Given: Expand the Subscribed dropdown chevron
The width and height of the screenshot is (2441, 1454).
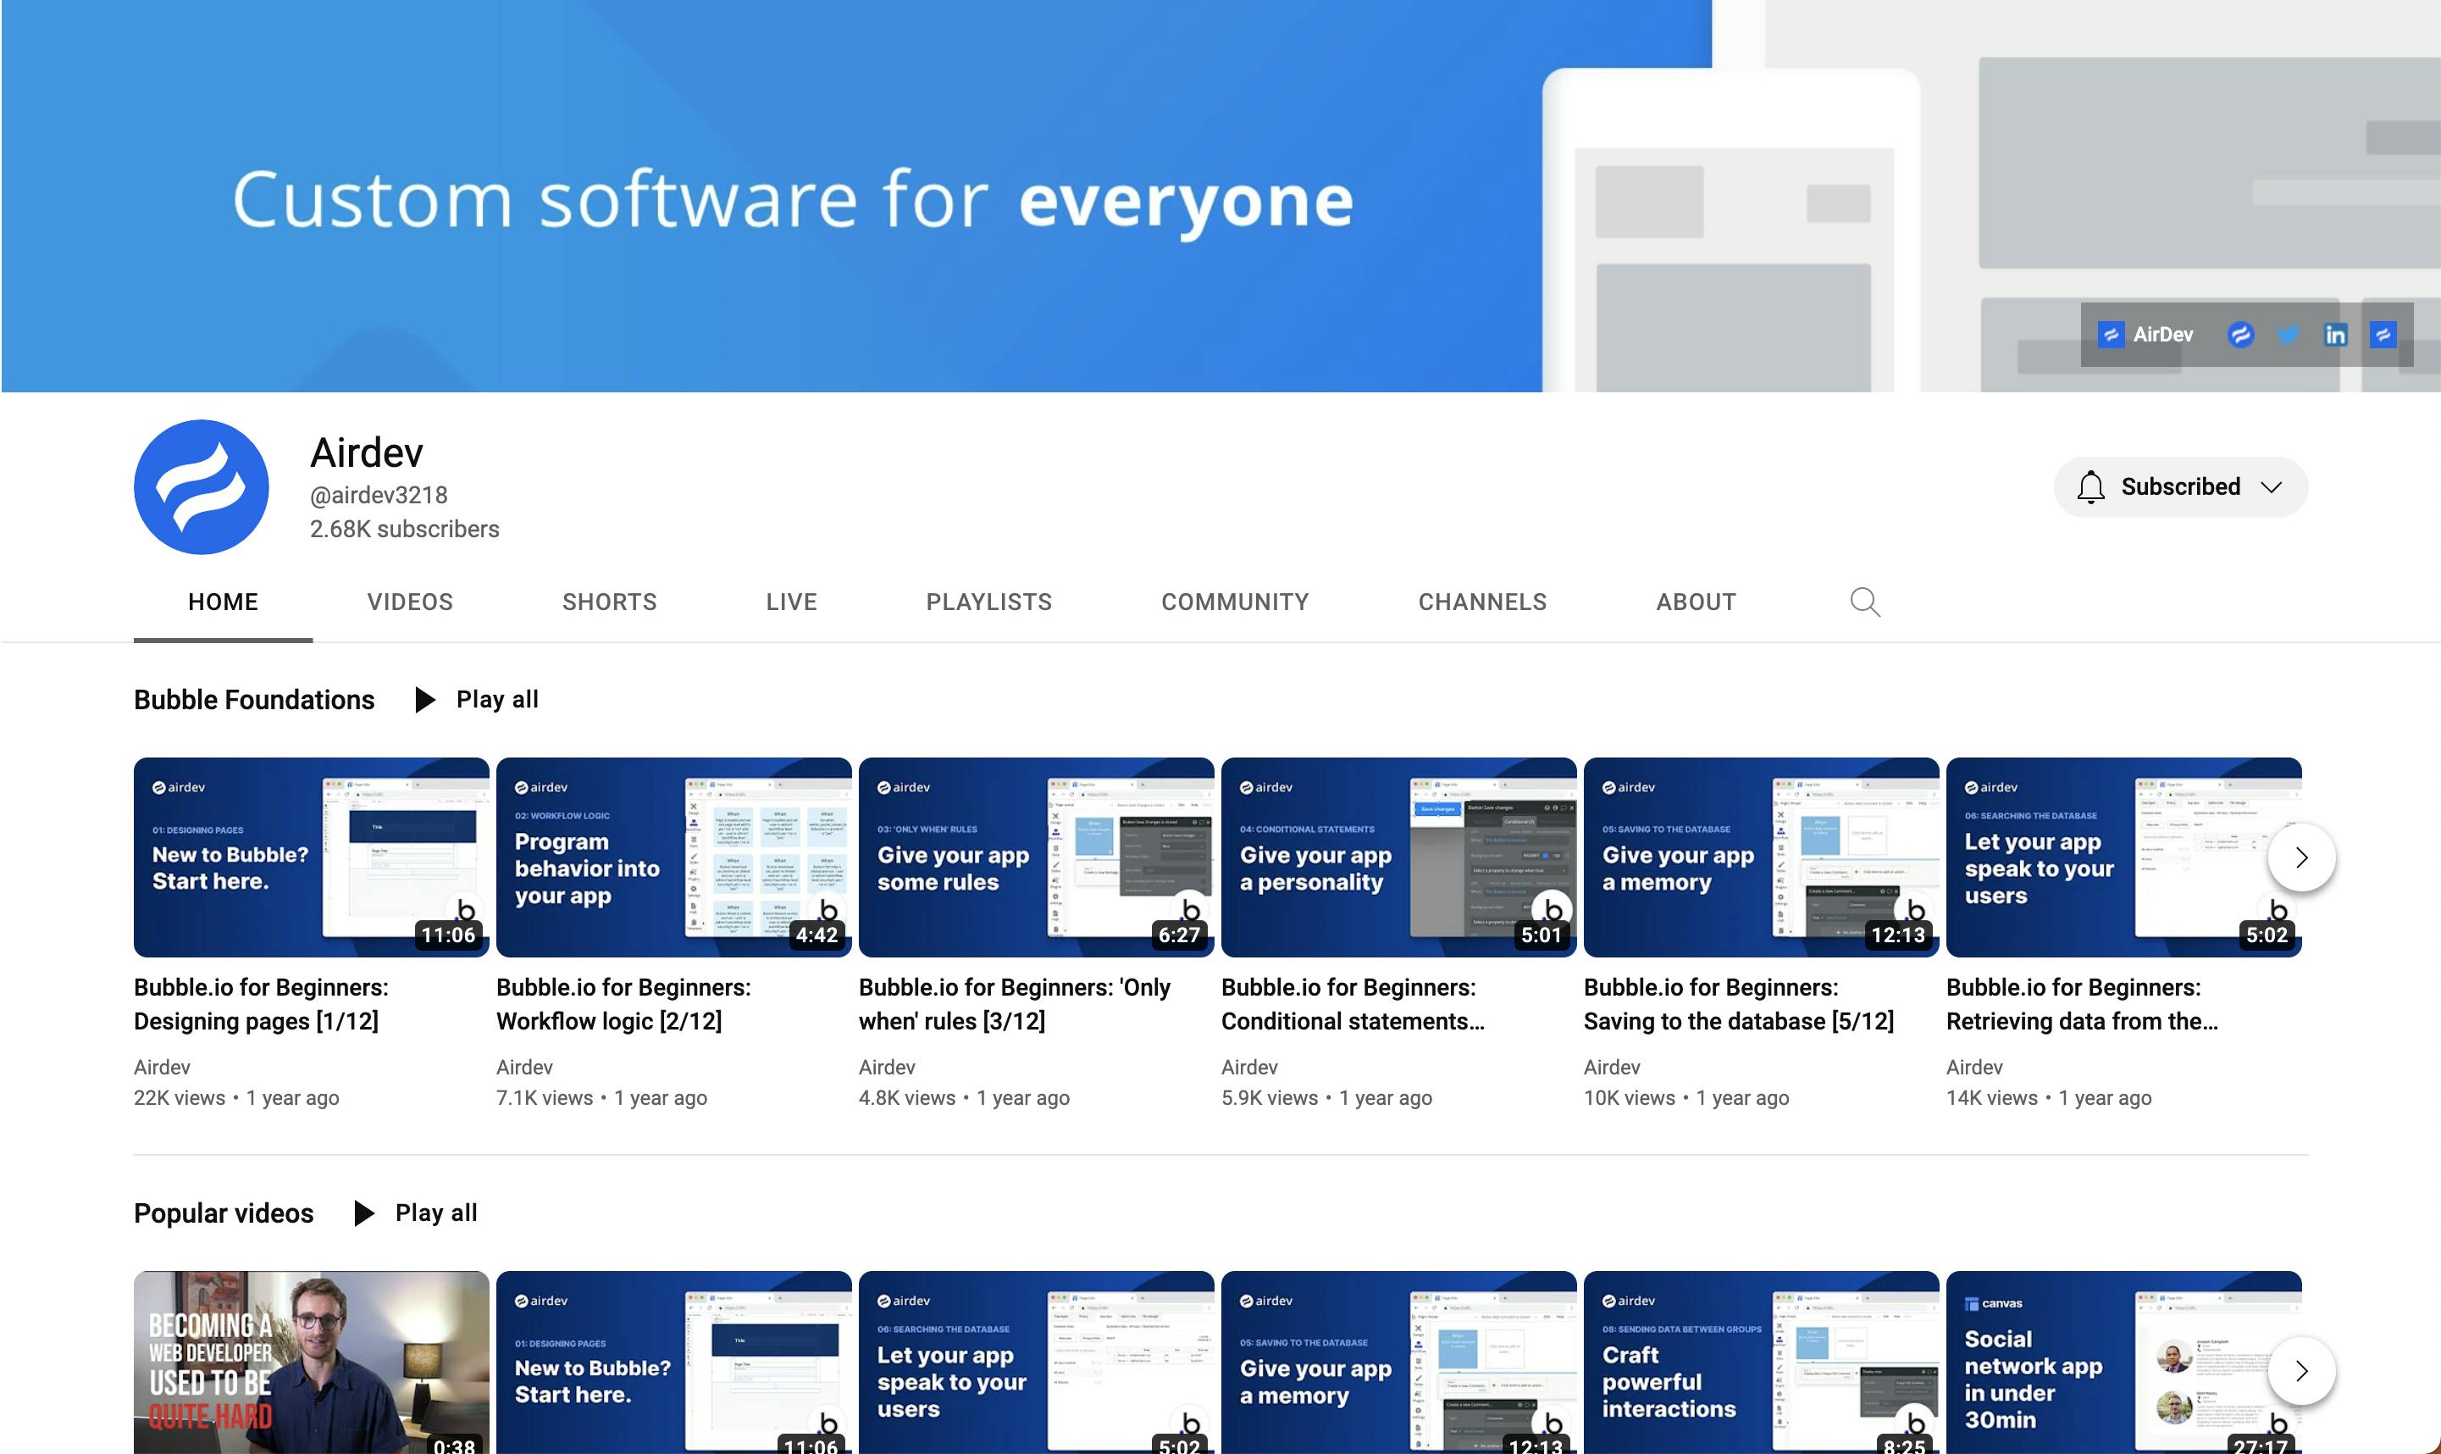Looking at the screenshot, I should 2272,487.
